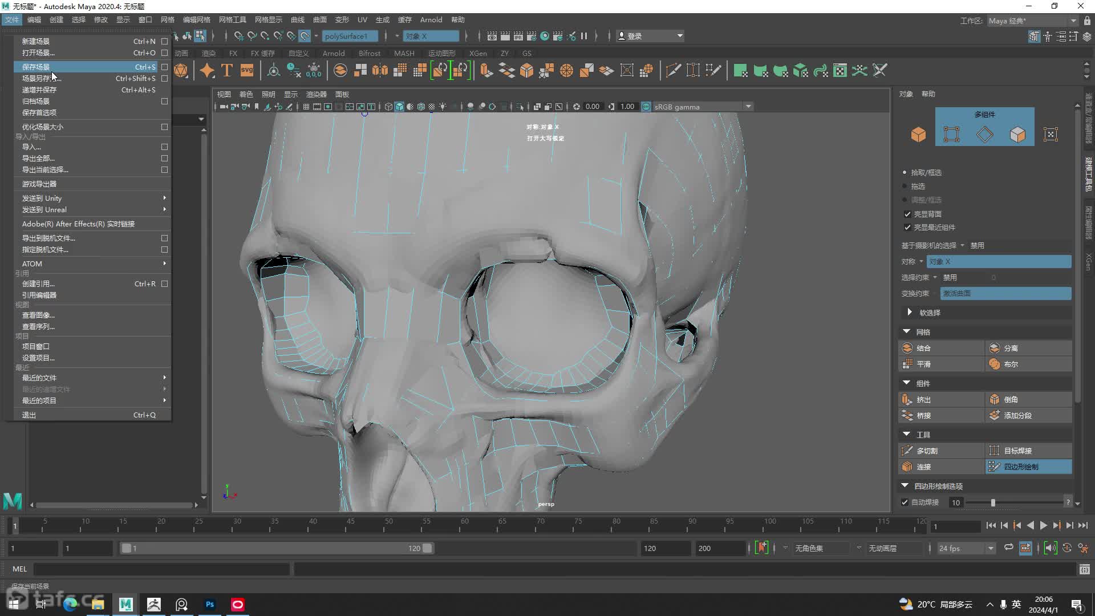Click the 布尔 button in toolkit
The height and width of the screenshot is (616, 1095).
point(1029,364)
